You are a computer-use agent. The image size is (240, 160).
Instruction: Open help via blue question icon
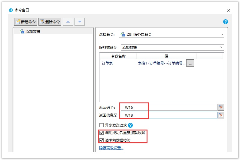[226, 22]
